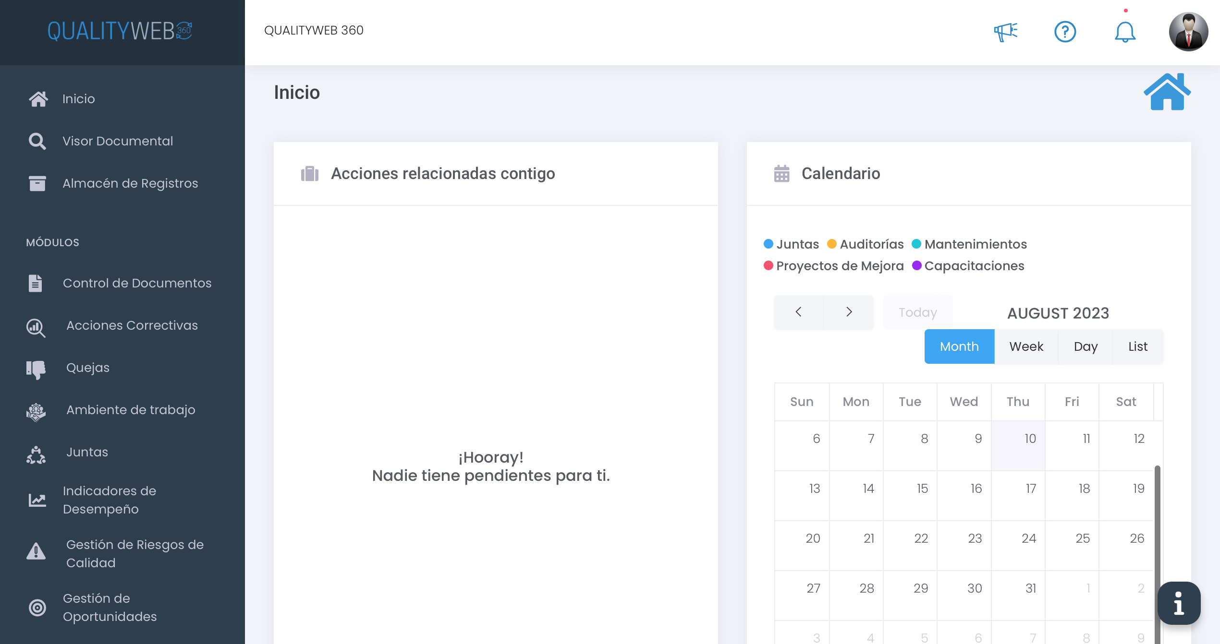The image size is (1220, 644).
Task: Switch the calendar to Week view
Action: point(1026,346)
